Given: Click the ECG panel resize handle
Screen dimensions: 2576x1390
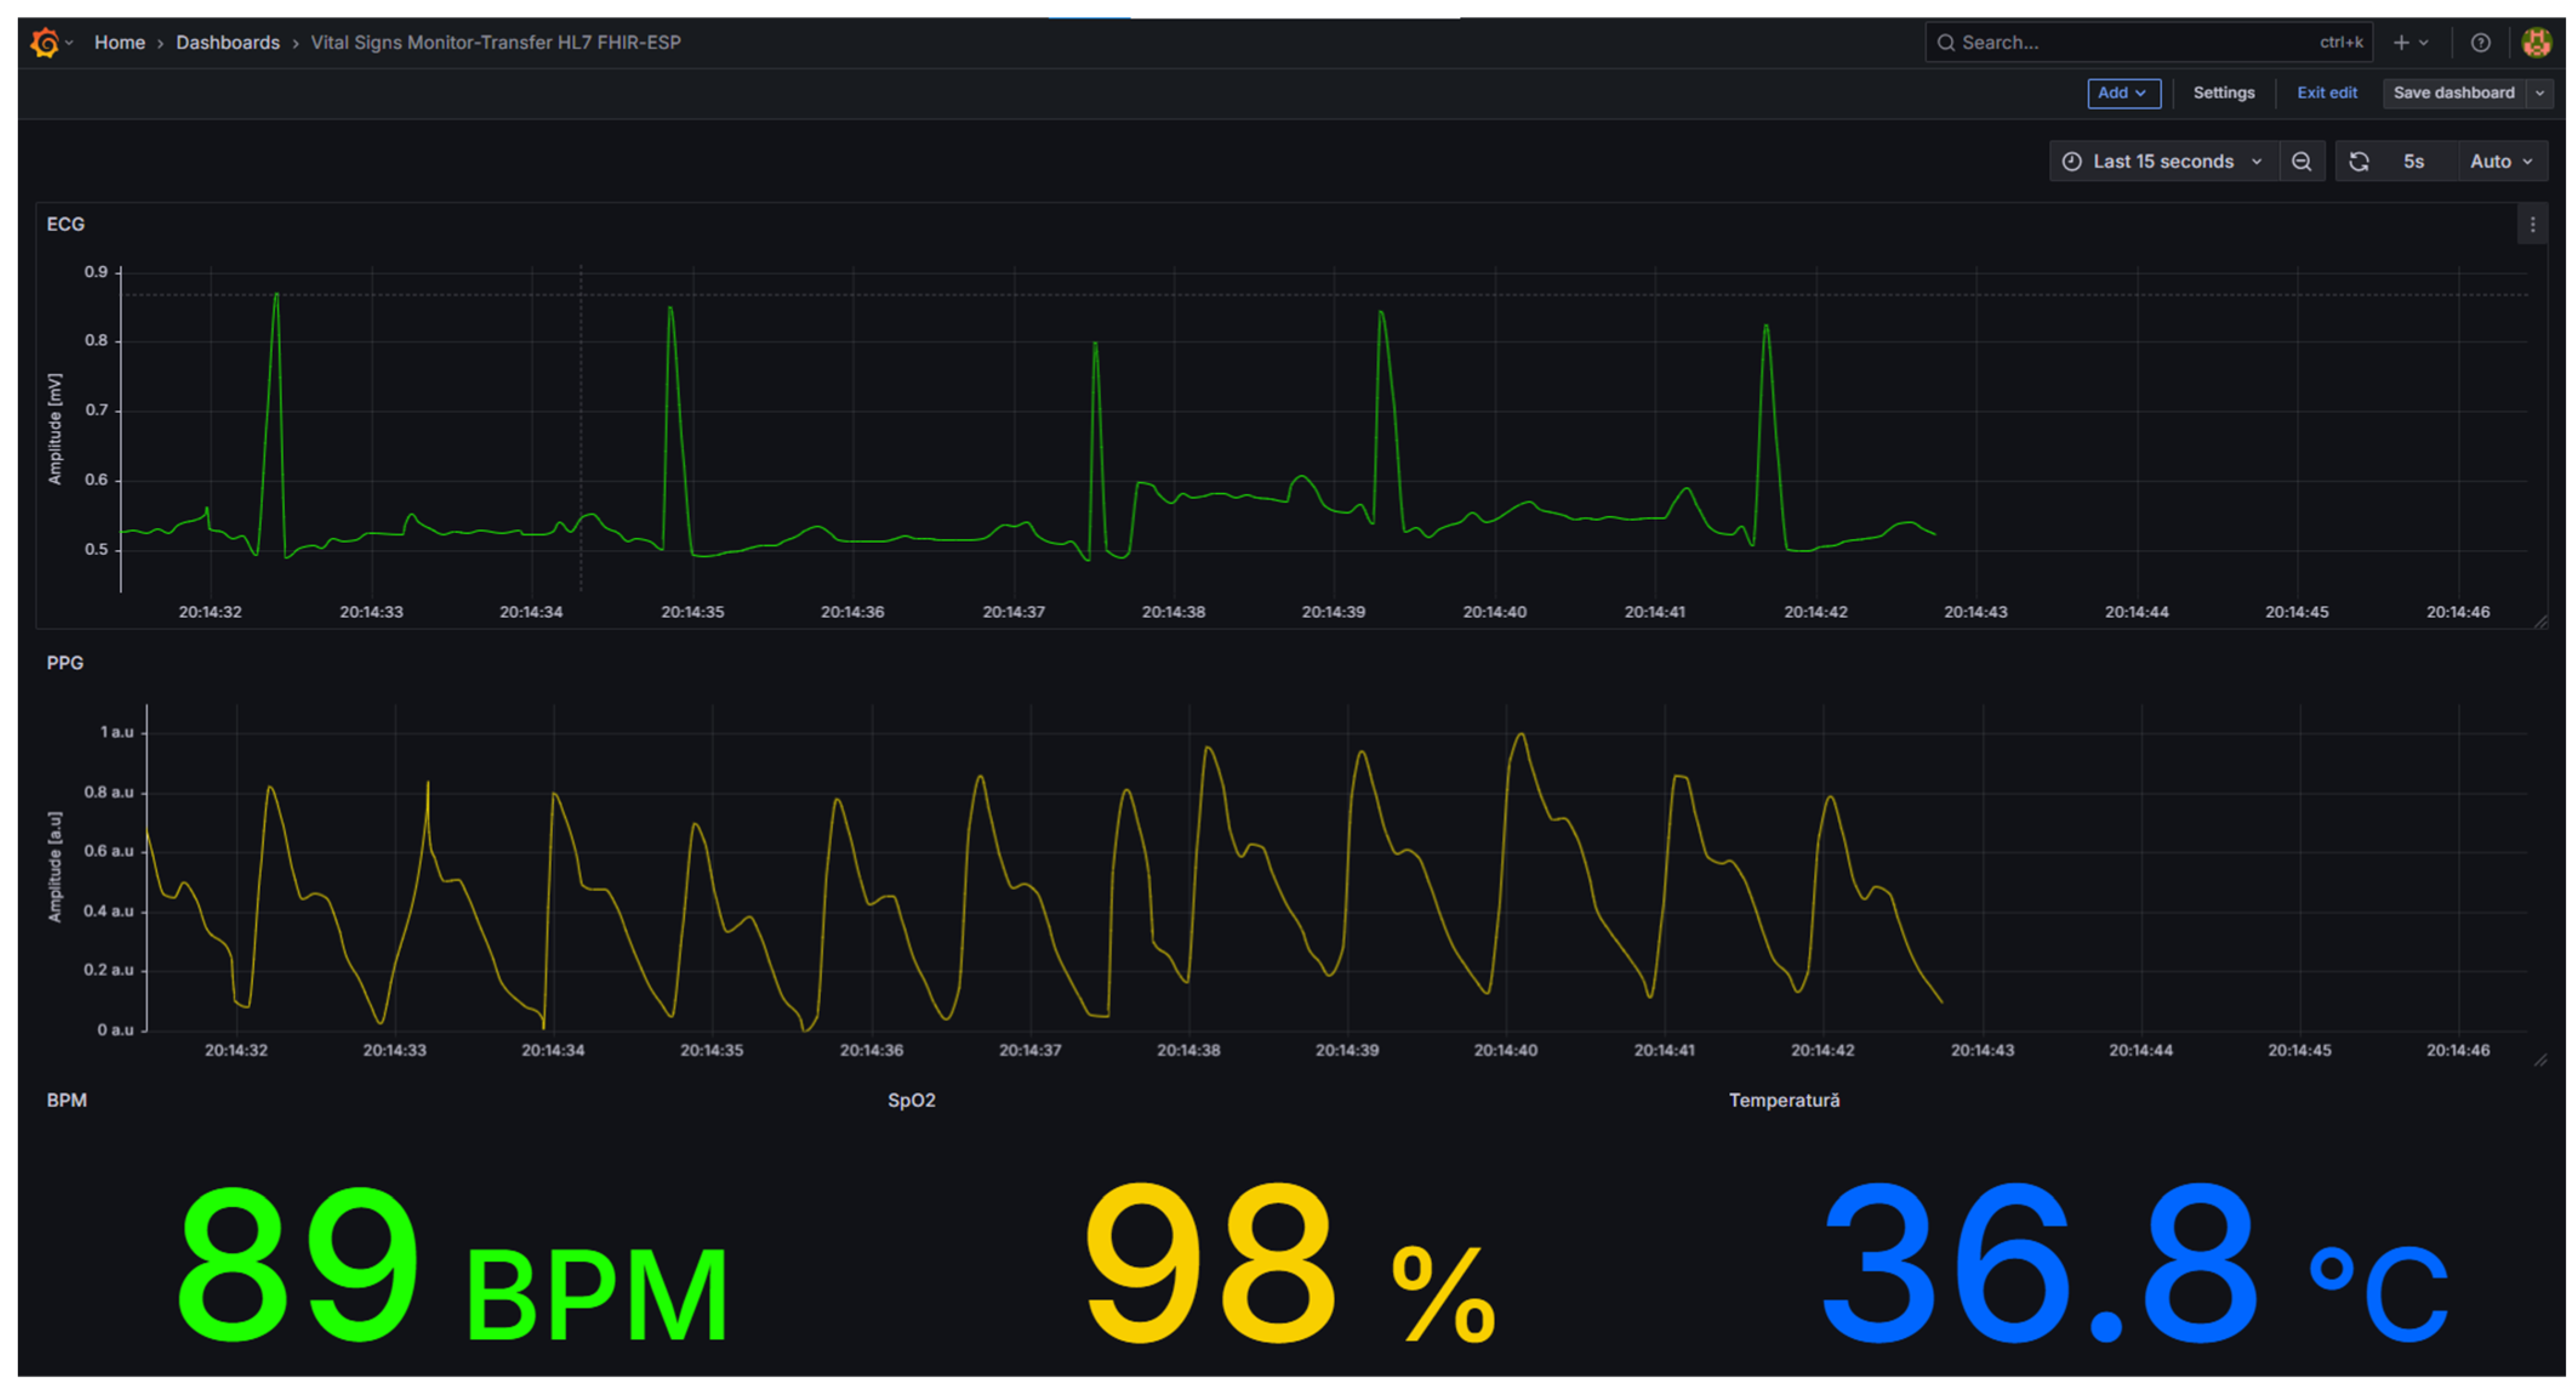Looking at the screenshot, I should 2541,622.
